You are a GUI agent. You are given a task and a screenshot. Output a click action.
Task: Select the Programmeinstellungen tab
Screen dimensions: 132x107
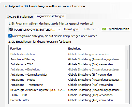pos(50,16)
